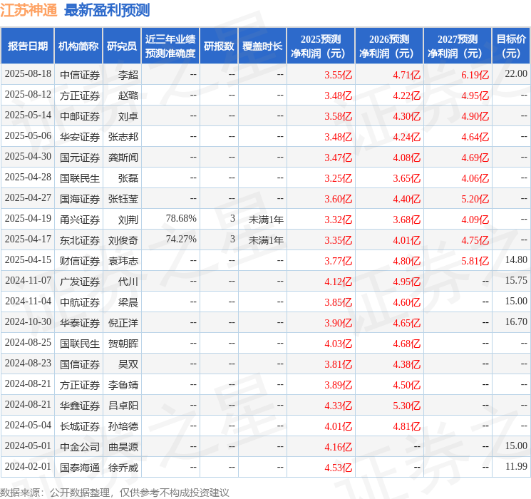
Task: Click 华安证券 institution cell
Action: (80, 137)
